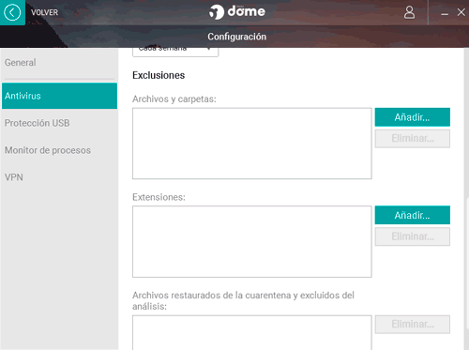Screen dimensions: 469x350
Task: Open Monitor de procesos section
Action: 59,150
